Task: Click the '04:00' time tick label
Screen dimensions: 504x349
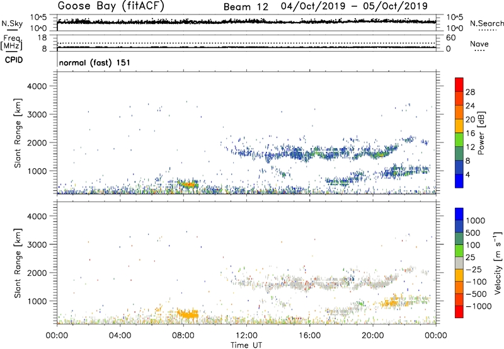Action: pos(120,336)
